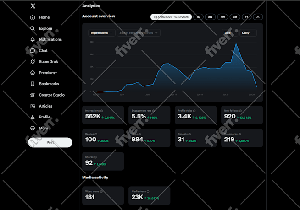The width and height of the screenshot is (300, 210).
Task: Select the 2W time range
Action: click(x=210, y=17)
